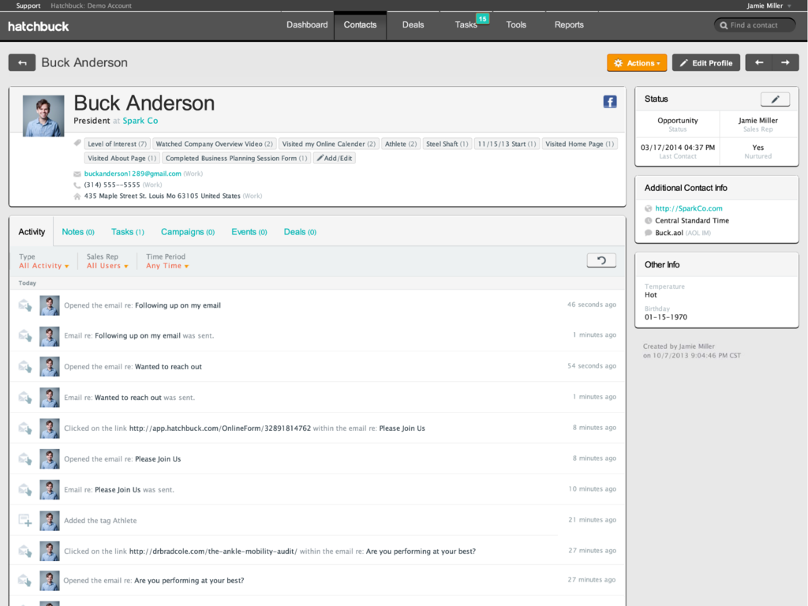Viewport: 808px width, 606px height.
Task: Click 'Are you performing at your best?' in opened row
Action: point(189,580)
